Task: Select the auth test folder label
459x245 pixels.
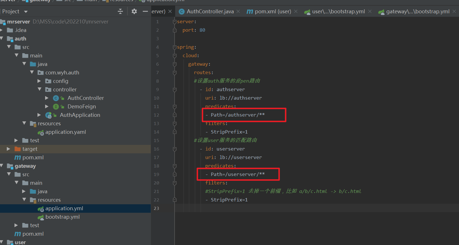Action: coord(35,141)
